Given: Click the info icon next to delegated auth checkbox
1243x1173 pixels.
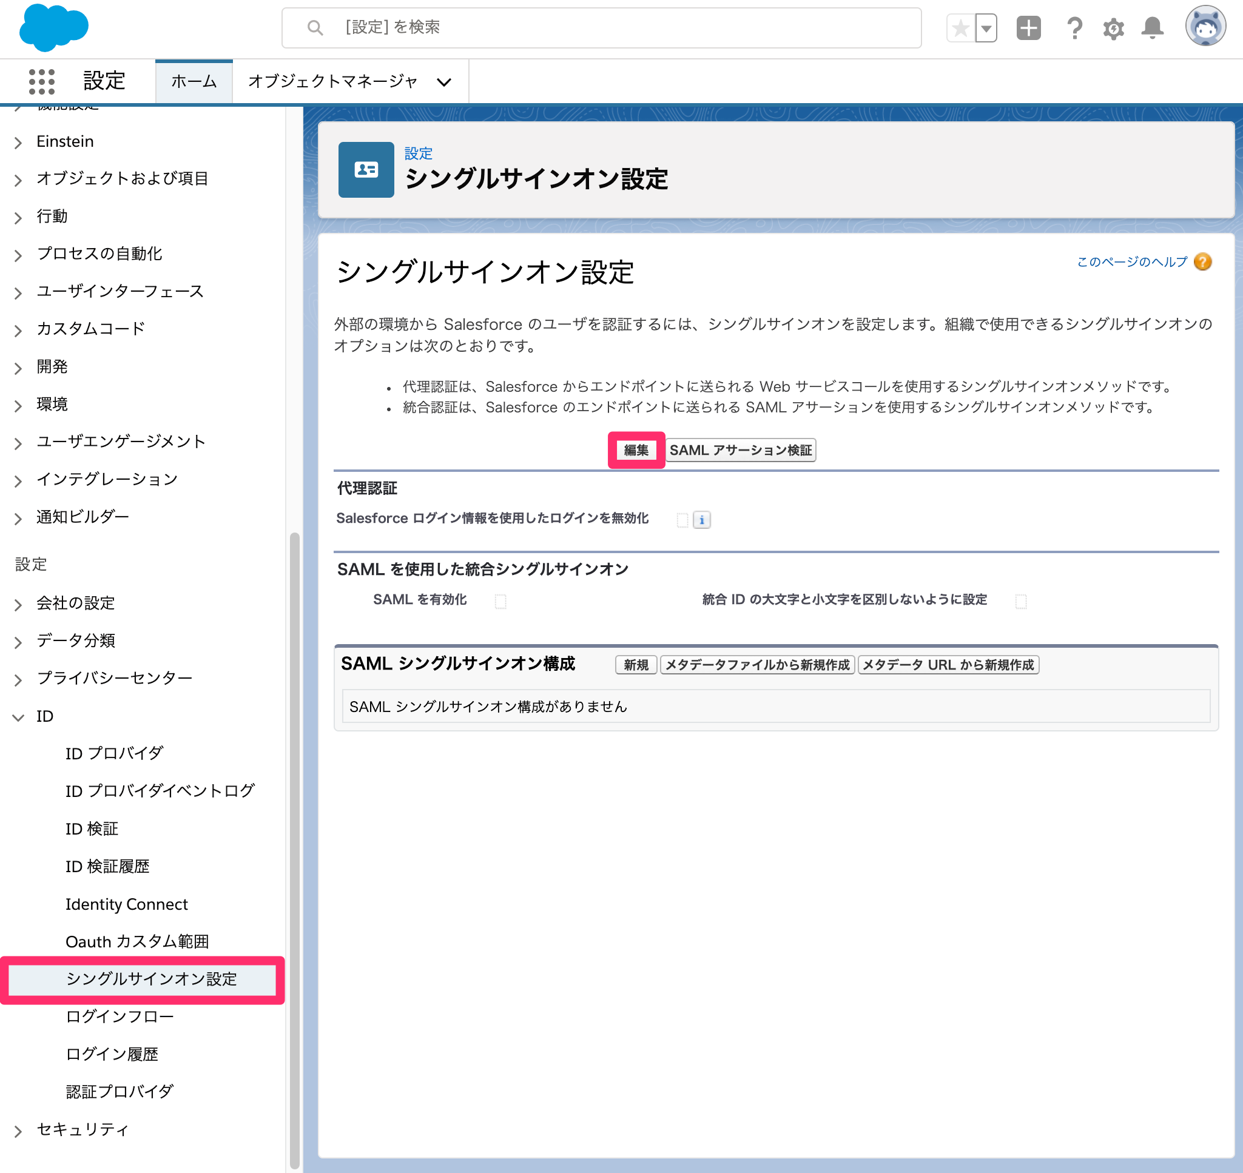Looking at the screenshot, I should click(701, 520).
